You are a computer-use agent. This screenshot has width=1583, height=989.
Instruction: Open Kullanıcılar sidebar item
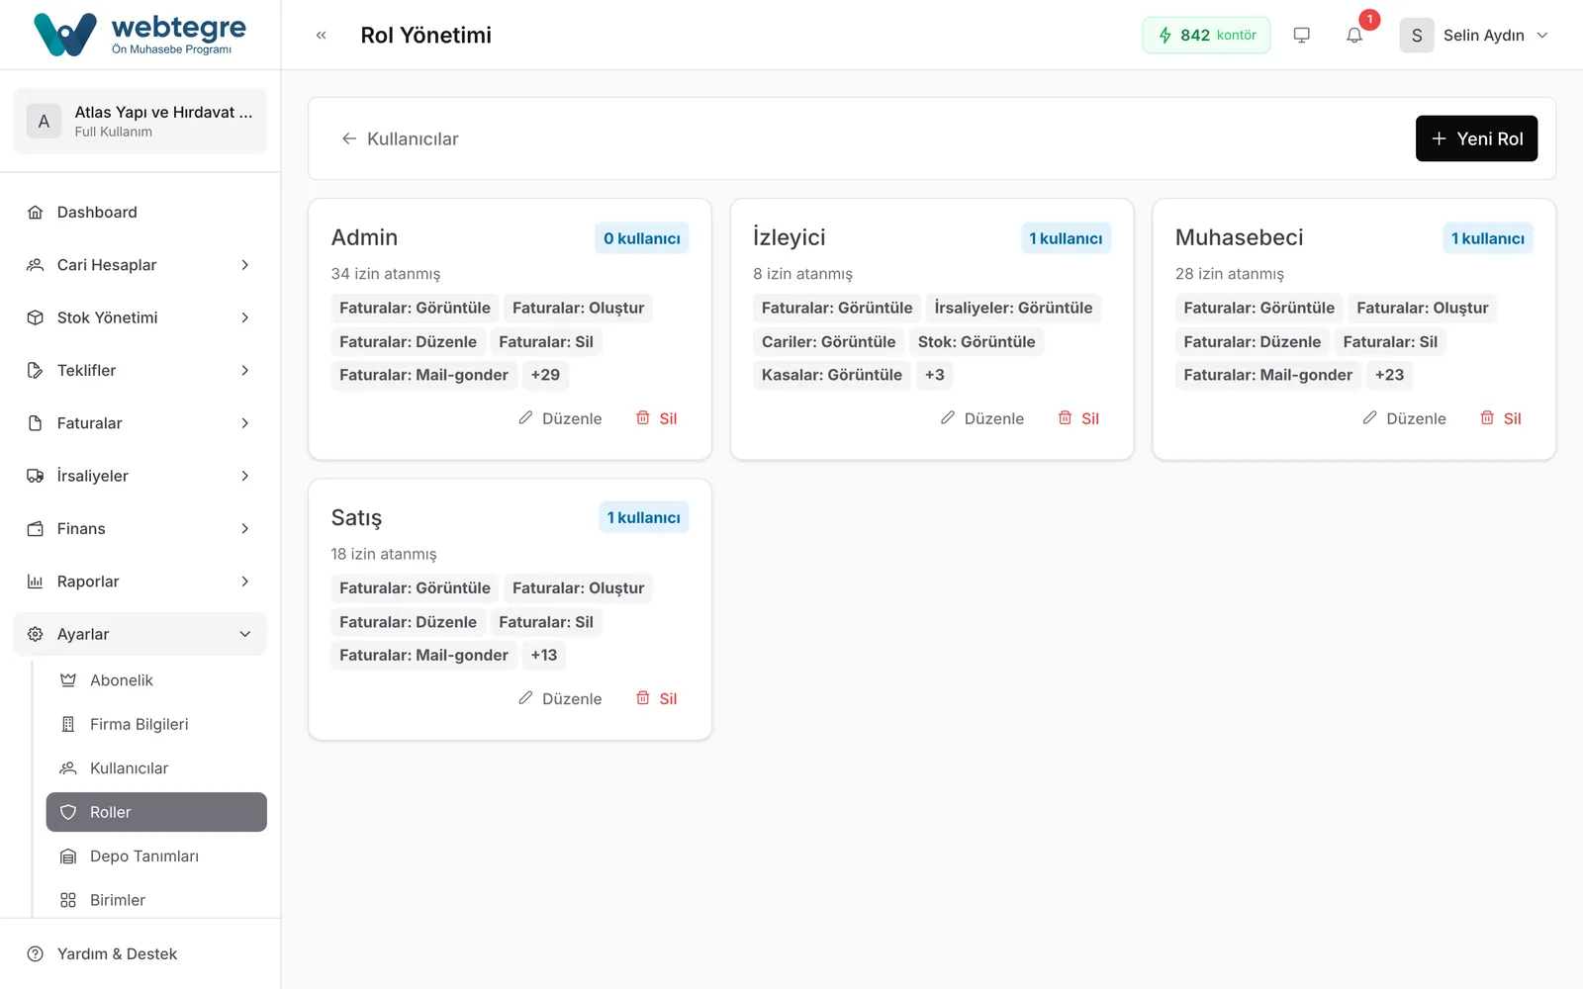click(156, 768)
